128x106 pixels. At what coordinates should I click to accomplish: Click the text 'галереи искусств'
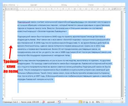[x=45, y=79]
